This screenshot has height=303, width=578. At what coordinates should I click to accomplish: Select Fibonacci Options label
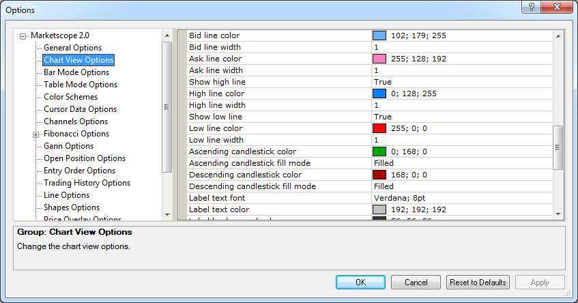[x=76, y=134]
